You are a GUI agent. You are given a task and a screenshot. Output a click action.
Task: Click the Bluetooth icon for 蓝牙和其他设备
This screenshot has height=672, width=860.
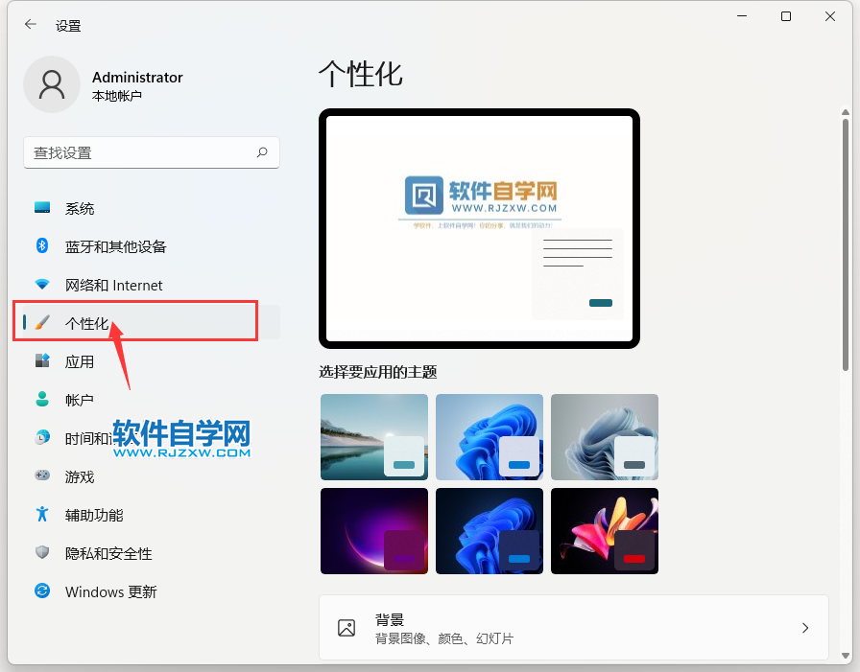[x=42, y=246]
